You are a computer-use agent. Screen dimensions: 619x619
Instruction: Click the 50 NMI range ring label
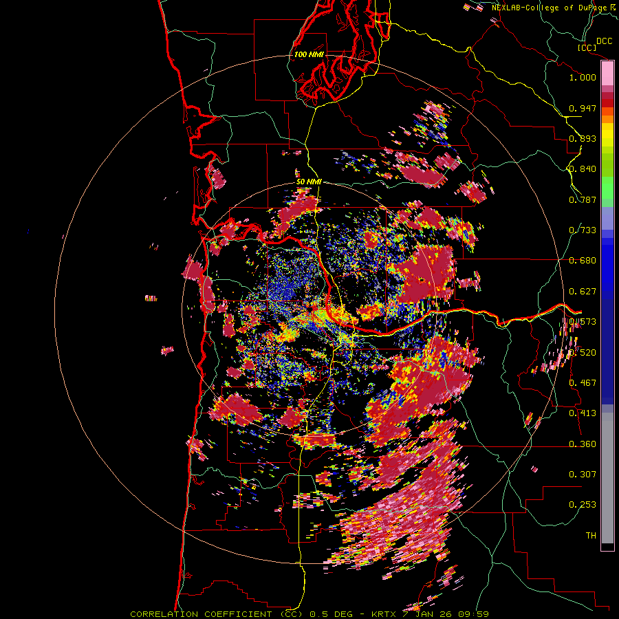[309, 182]
